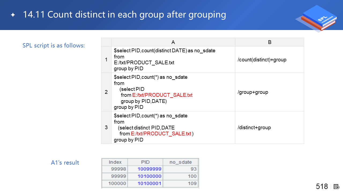Viewport: 343px width, 193px height.
Task: Click the /distinct+group comment cell
Action: (254, 127)
